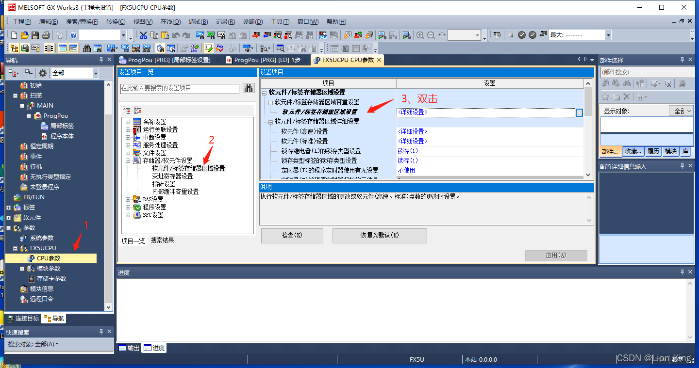Toggle the Navigation window toolbar icon
699x368 pixels.
tap(14, 48)
